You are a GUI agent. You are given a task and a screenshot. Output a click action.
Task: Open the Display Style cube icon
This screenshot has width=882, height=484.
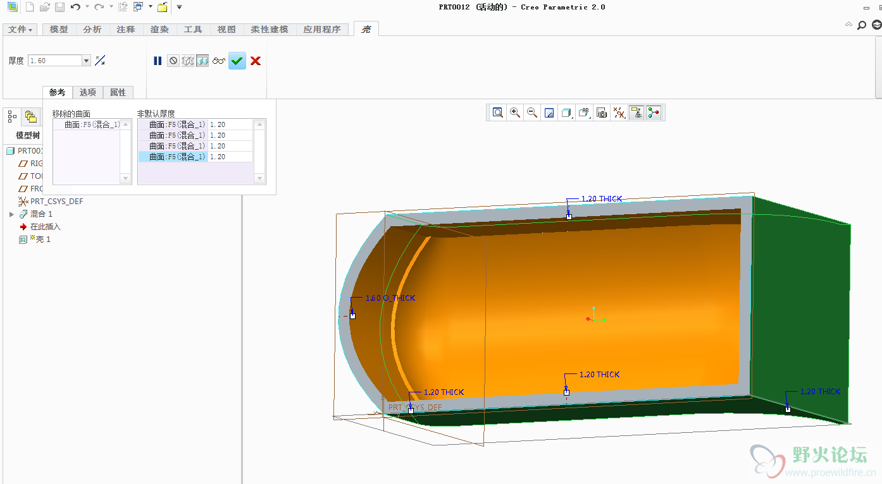tap(567, 112)
